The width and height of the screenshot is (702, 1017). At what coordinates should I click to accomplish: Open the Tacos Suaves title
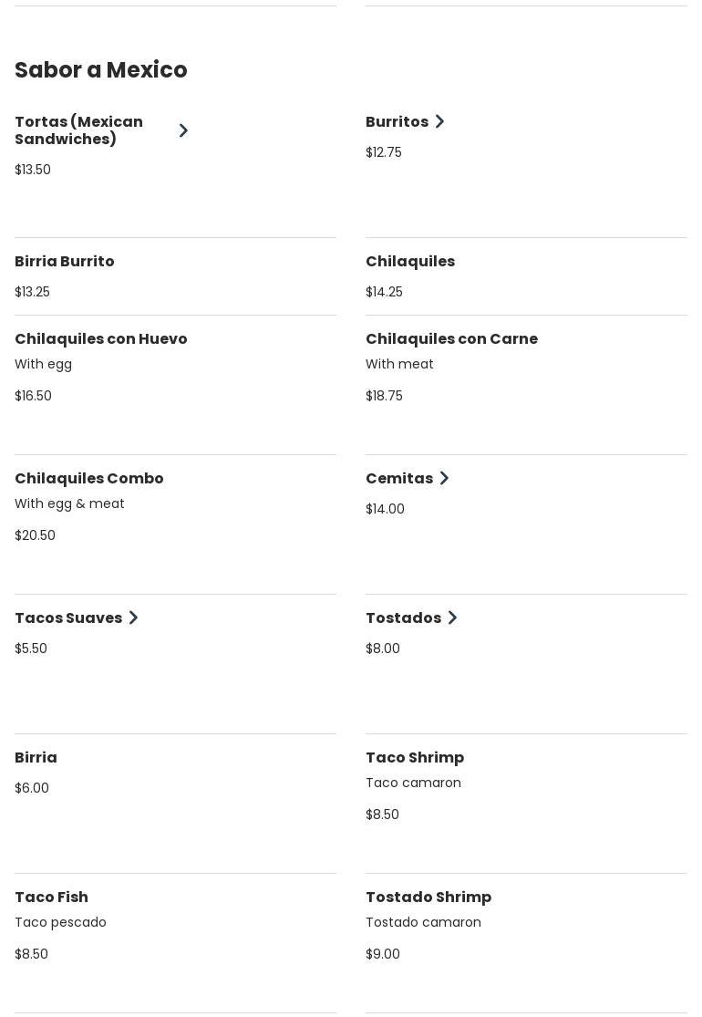click(x=68, y=617)
